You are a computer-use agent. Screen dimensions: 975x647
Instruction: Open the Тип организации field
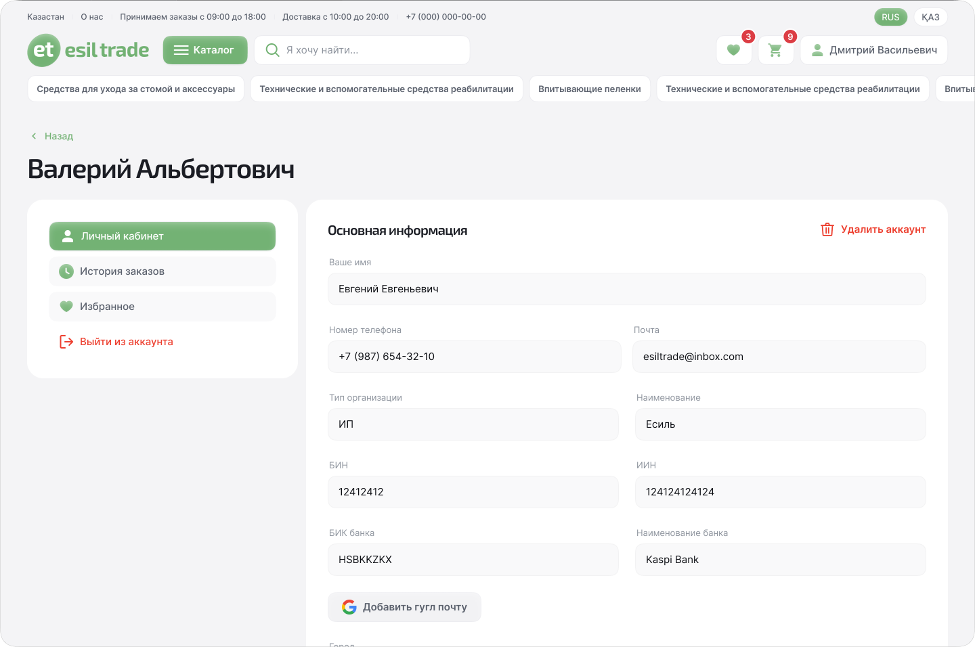click(x=473, y=424)
